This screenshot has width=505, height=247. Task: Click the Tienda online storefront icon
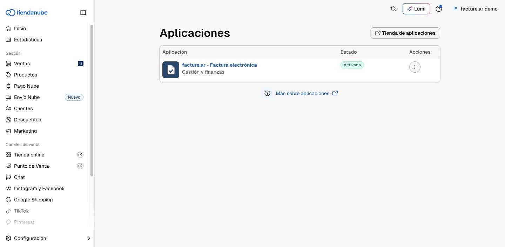(x=8, y=155)
